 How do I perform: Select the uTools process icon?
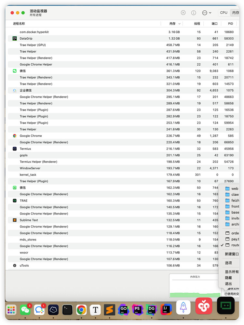(x=15, y=266)
